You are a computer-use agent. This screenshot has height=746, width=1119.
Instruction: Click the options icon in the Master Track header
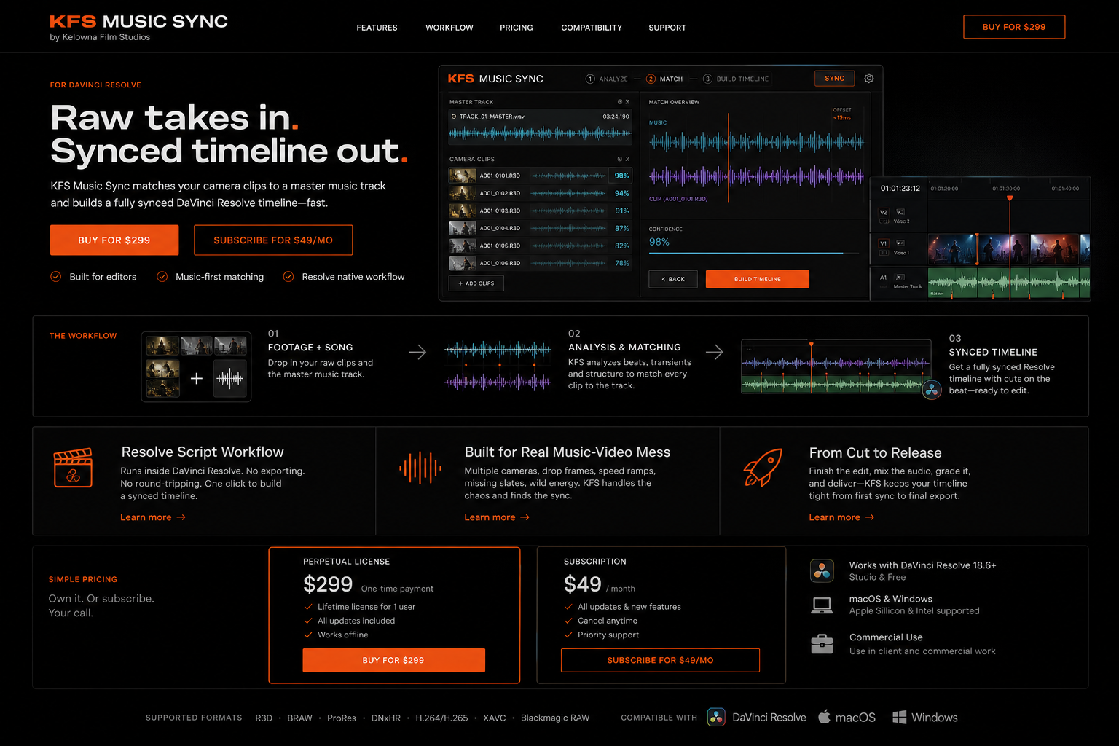pyautogui.click(x=620, y=102)
